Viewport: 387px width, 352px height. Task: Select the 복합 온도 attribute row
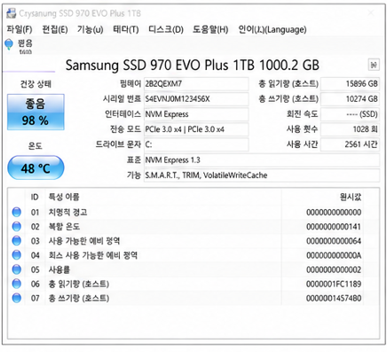pos(186,227)
